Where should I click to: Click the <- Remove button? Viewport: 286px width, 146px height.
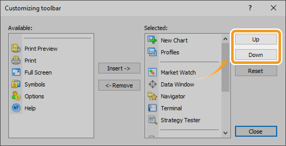click(x=119, y=85)
